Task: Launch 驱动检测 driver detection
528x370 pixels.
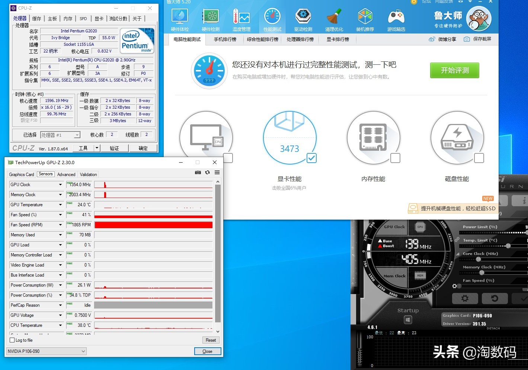Action: point(303,19)
